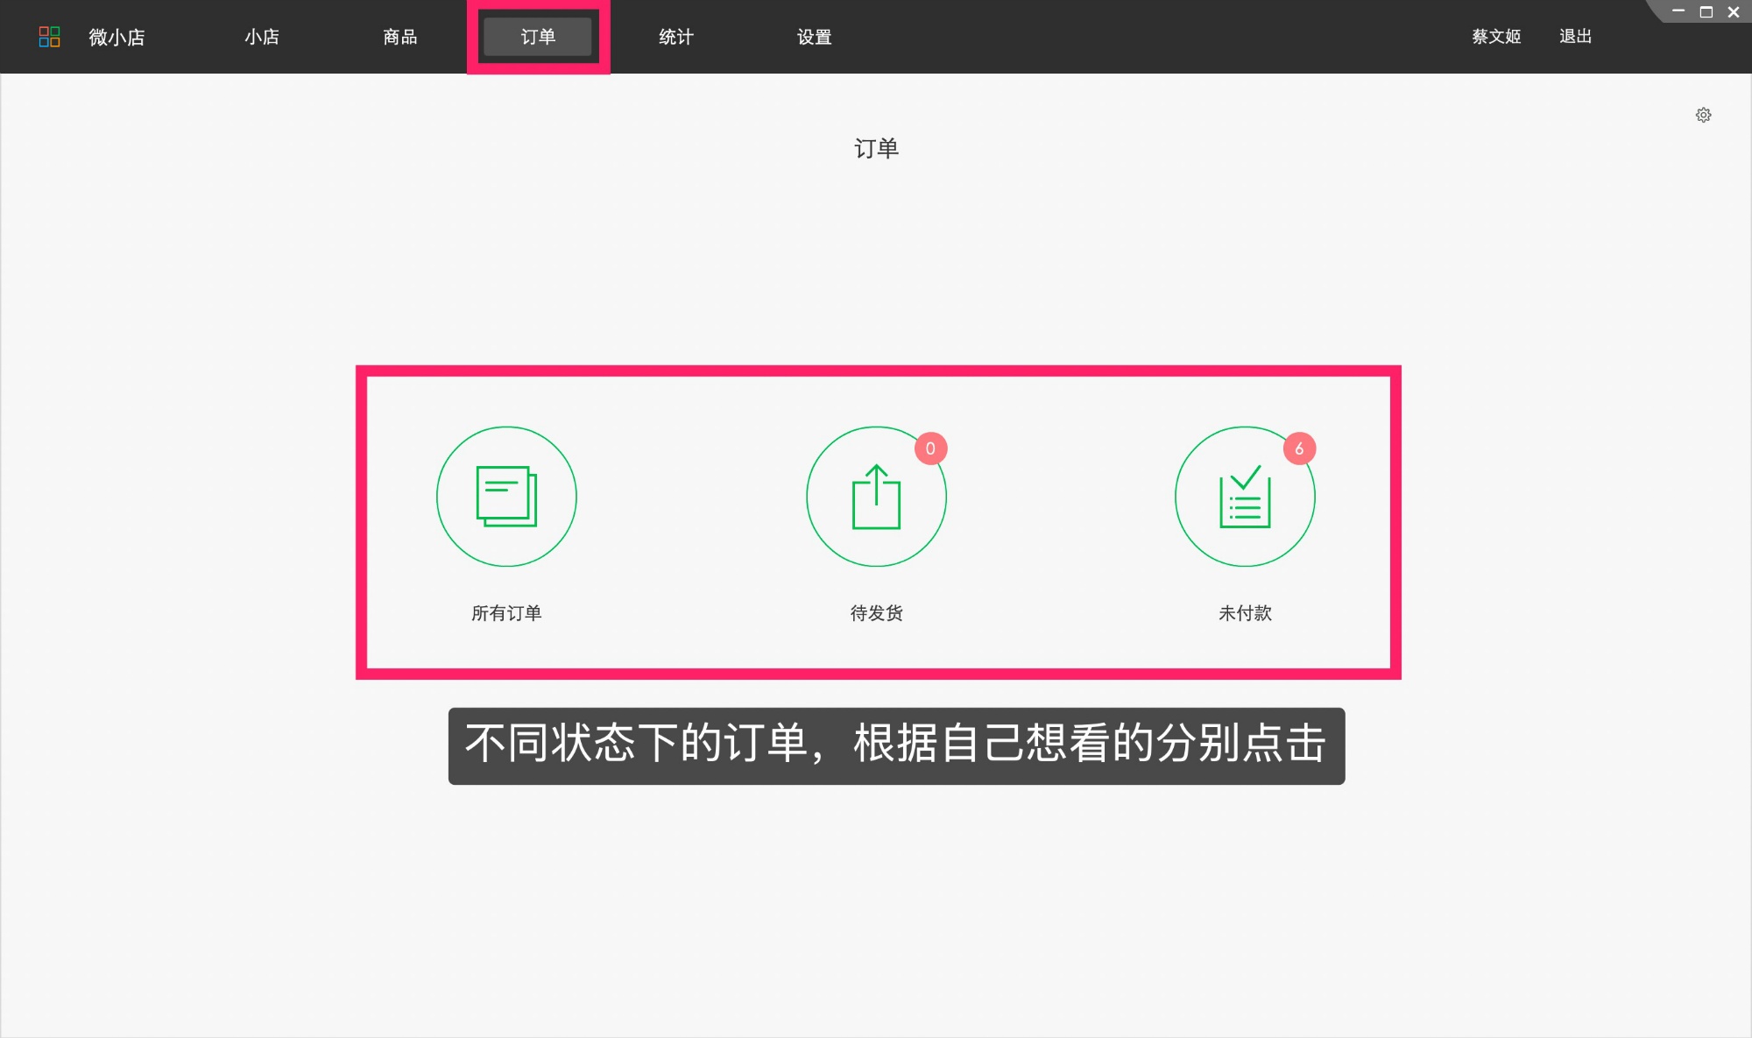Click the 未付款 label text
The width and height of the screenshot is (1752, 1038).
(1245, 613)
